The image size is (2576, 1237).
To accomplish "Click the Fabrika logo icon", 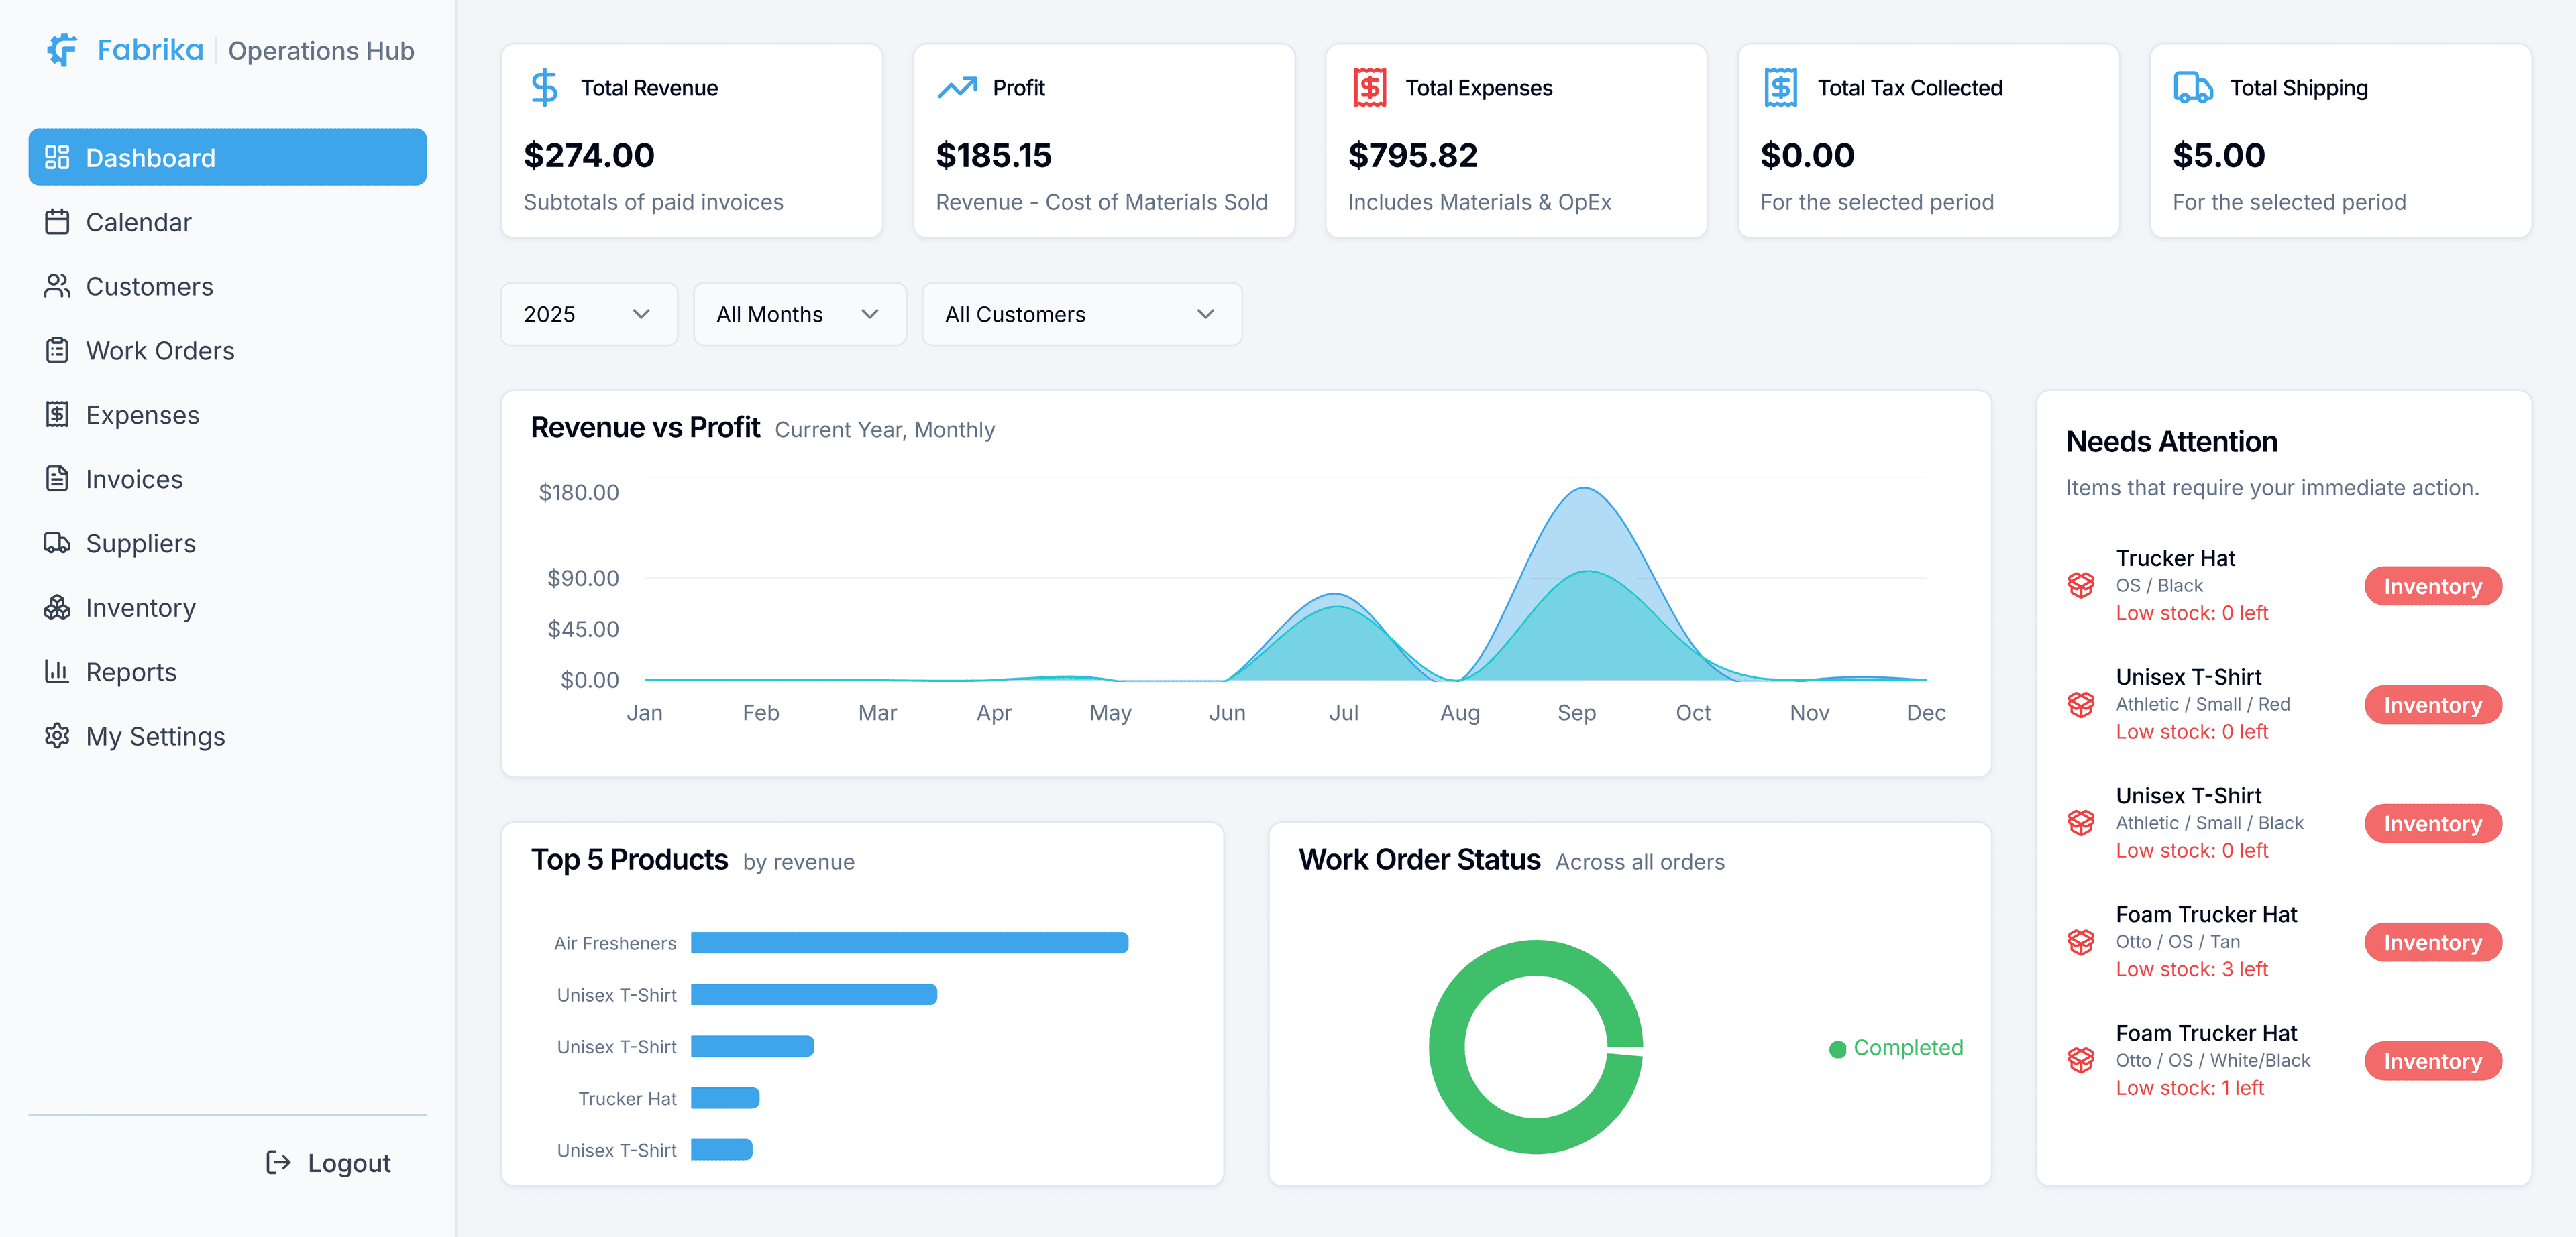I will pos(60,50).
